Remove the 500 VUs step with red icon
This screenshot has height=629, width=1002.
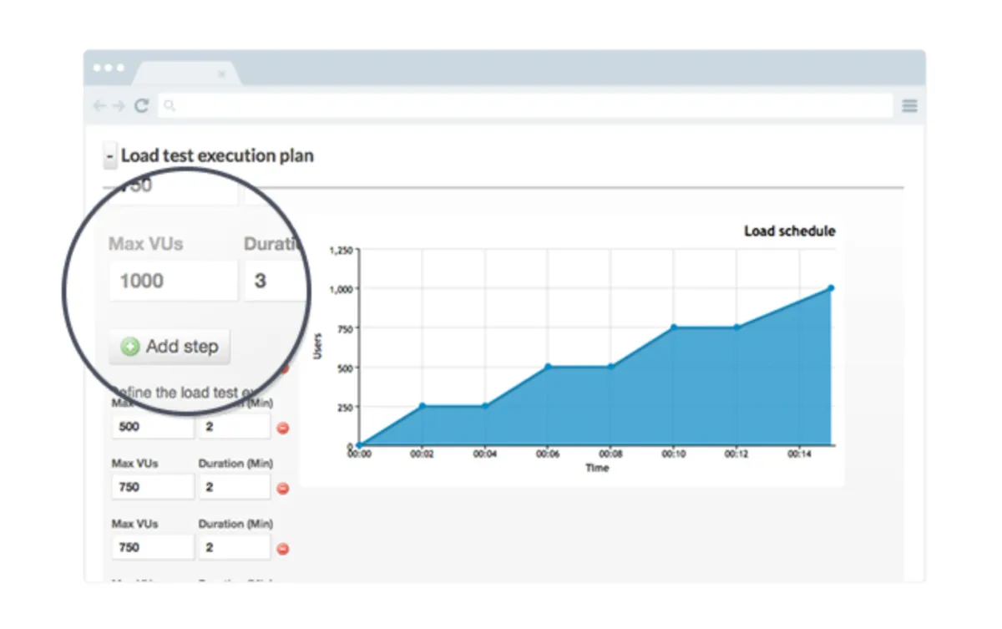coord(283,428)
